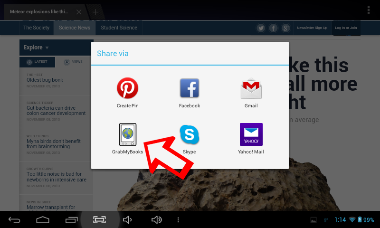The width and height of the screenshot is (380, 228).
Task: Switch to the LATEST tab
Action: tap(37, 62)
